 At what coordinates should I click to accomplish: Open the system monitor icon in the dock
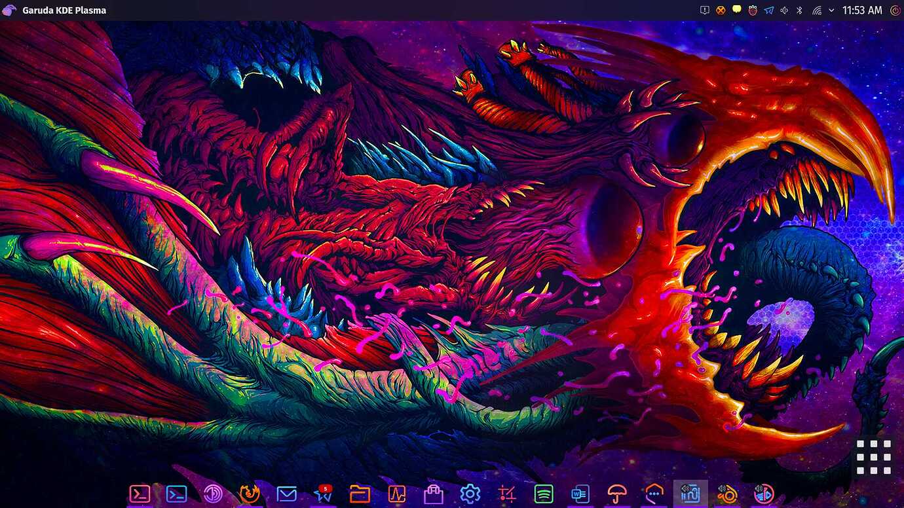pos(398,494)
